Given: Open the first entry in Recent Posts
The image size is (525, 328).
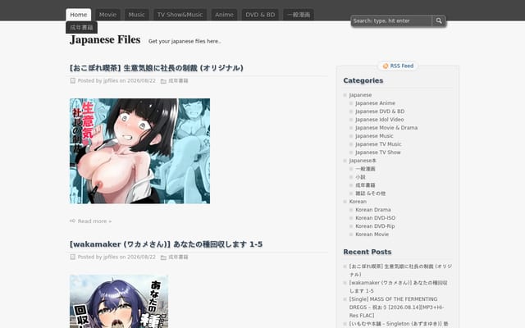Looking at the screenshot, I should point(400,271).
